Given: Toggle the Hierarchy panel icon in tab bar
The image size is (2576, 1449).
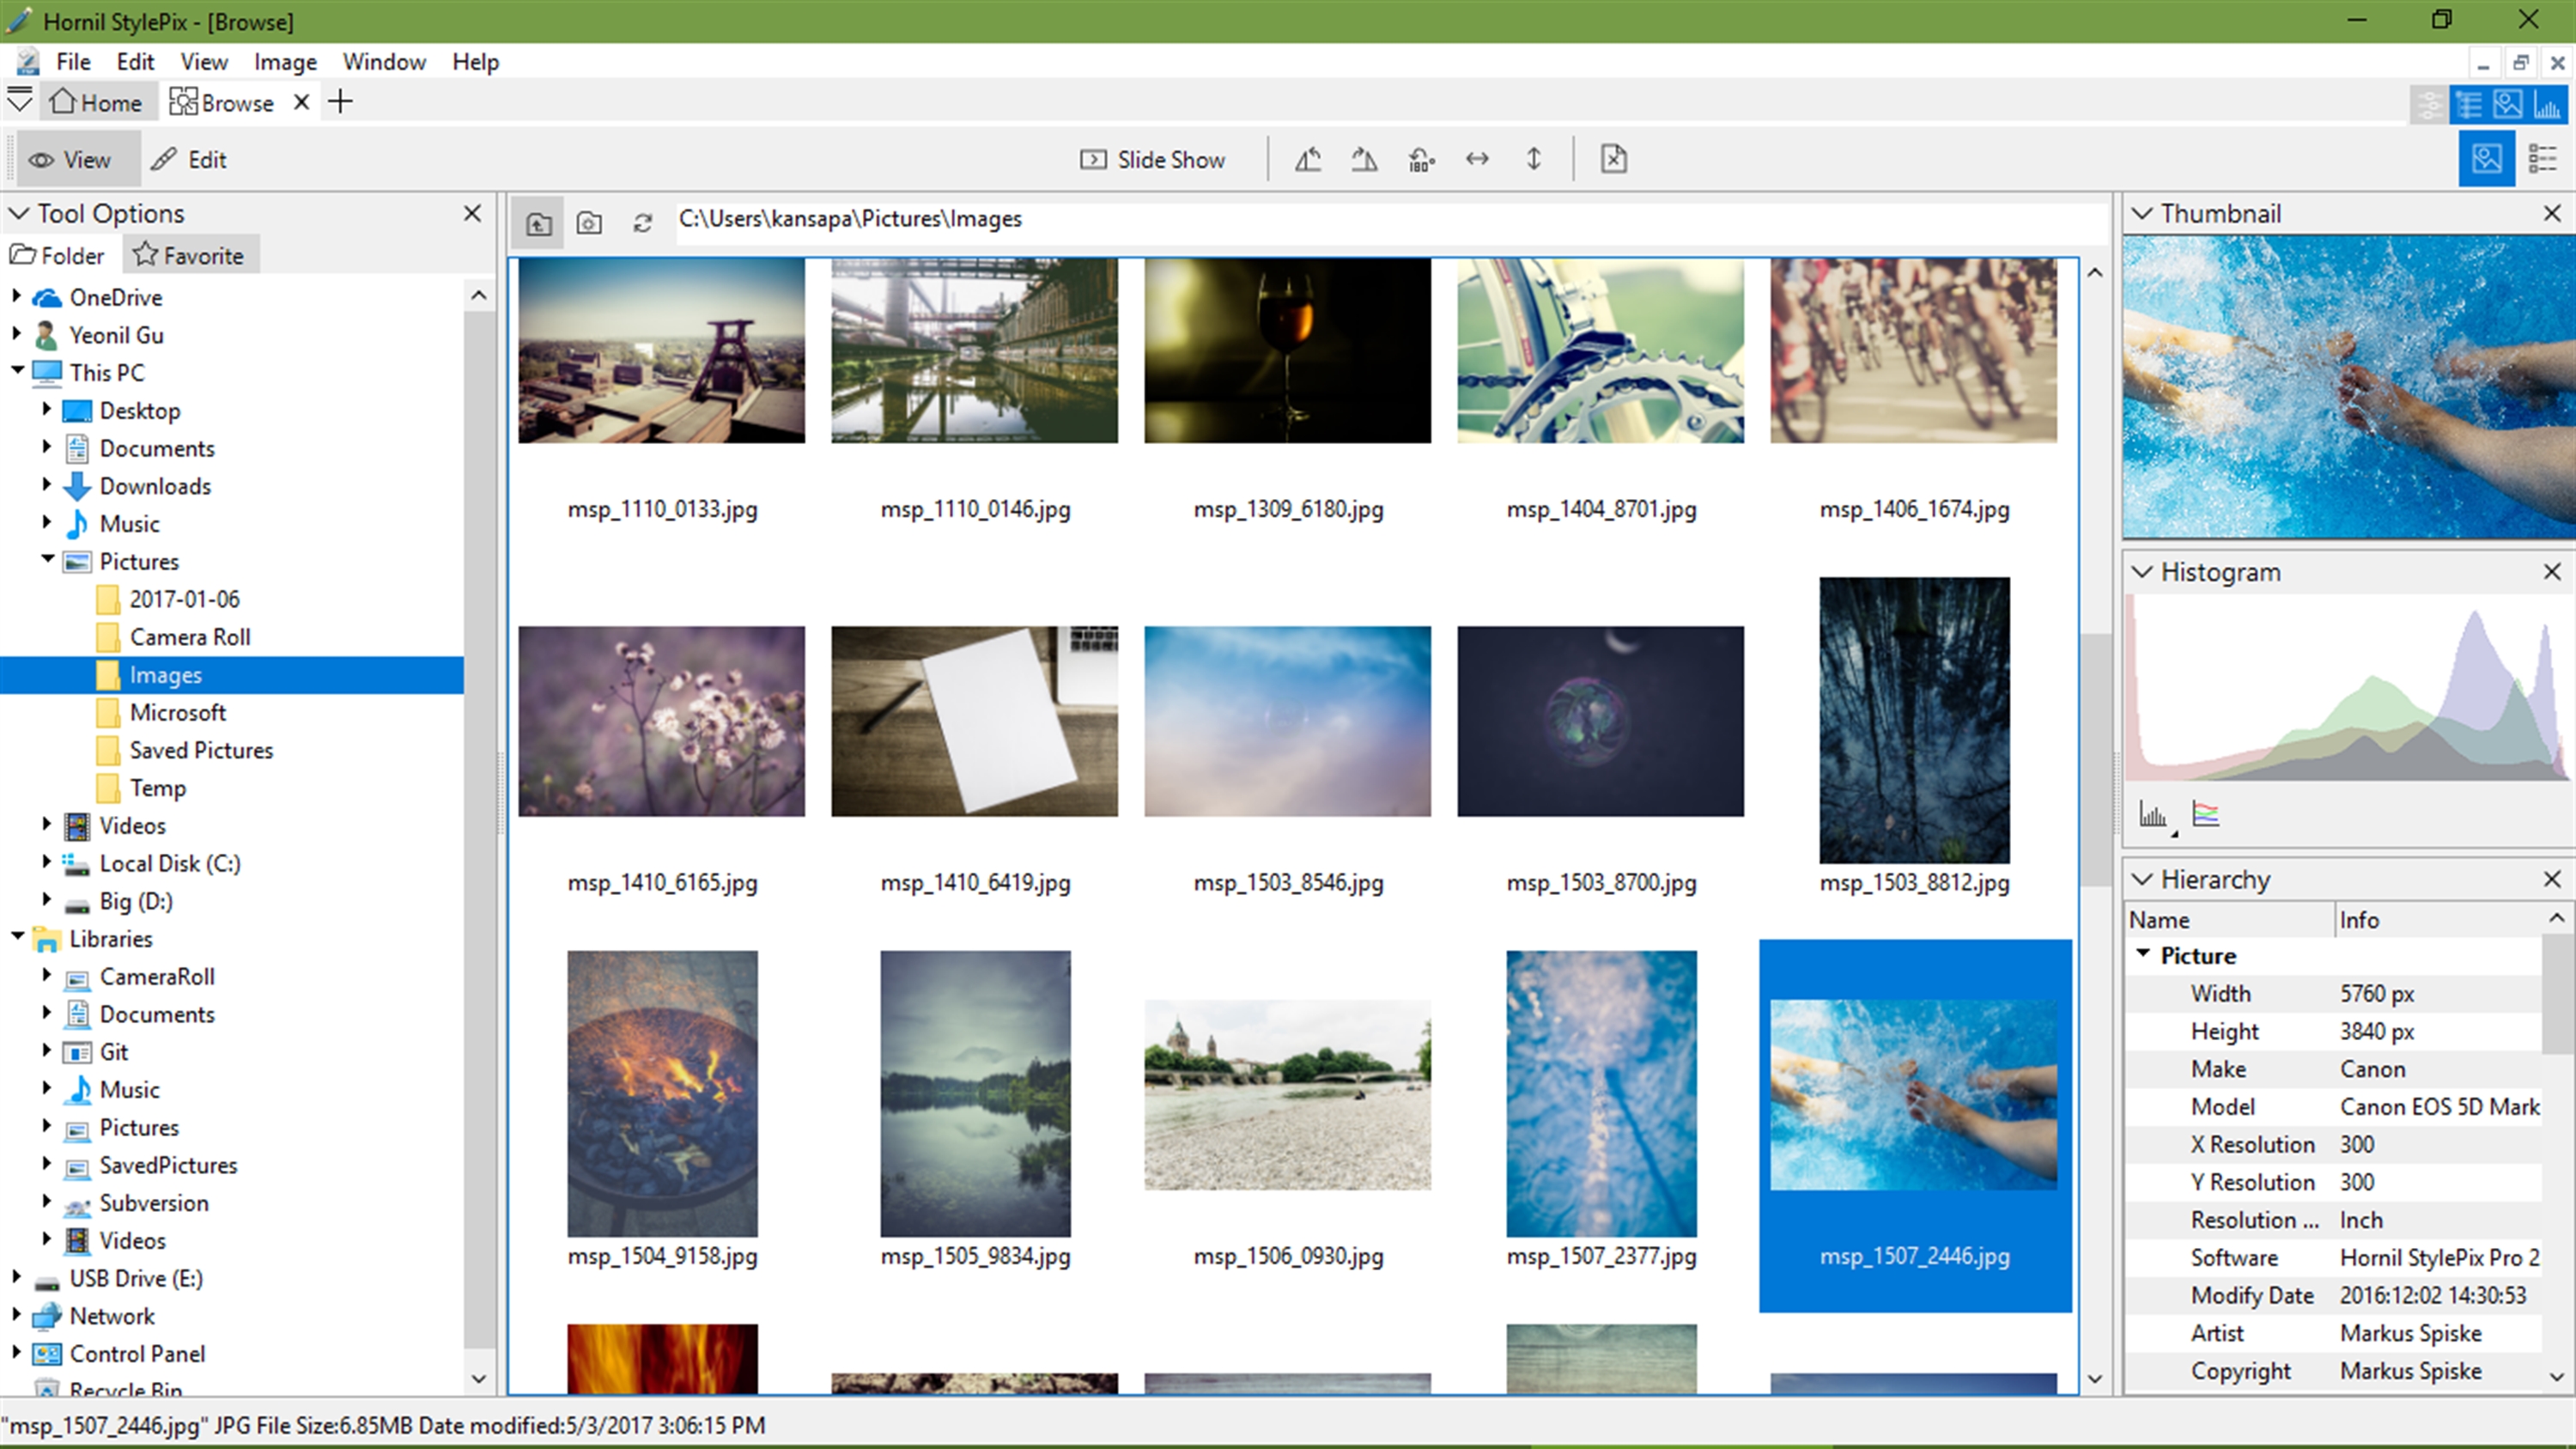Looking at the screenshot, I should [2469, 104].
